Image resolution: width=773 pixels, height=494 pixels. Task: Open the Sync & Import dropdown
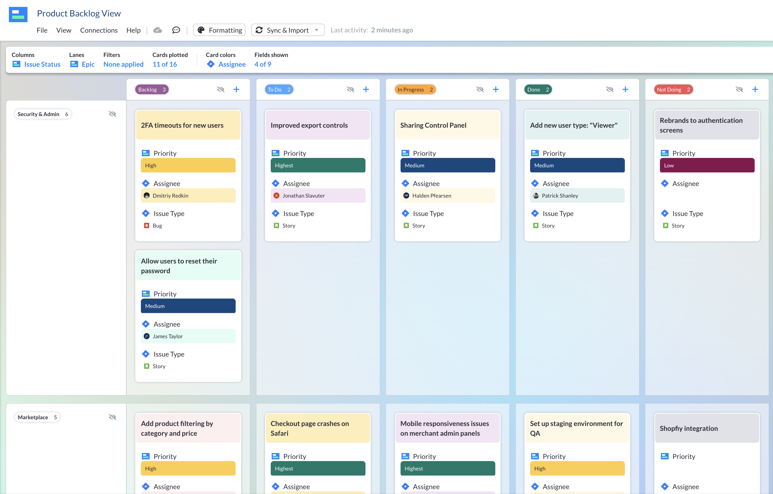pyautogui.click(x=317, y=30)
